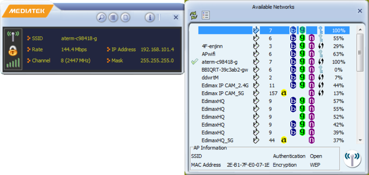Screen dimensions: 369x175
Task: Click the channel tag icon for aterm-c98418-g
Action: [256, 62]
